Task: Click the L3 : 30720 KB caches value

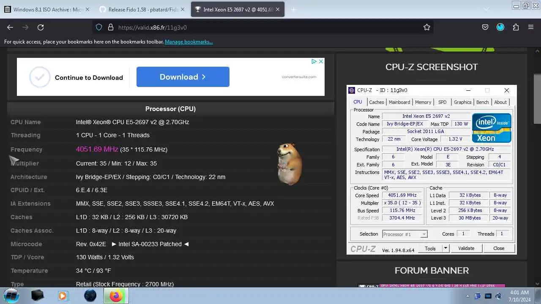Action: (x=166, y=217)
